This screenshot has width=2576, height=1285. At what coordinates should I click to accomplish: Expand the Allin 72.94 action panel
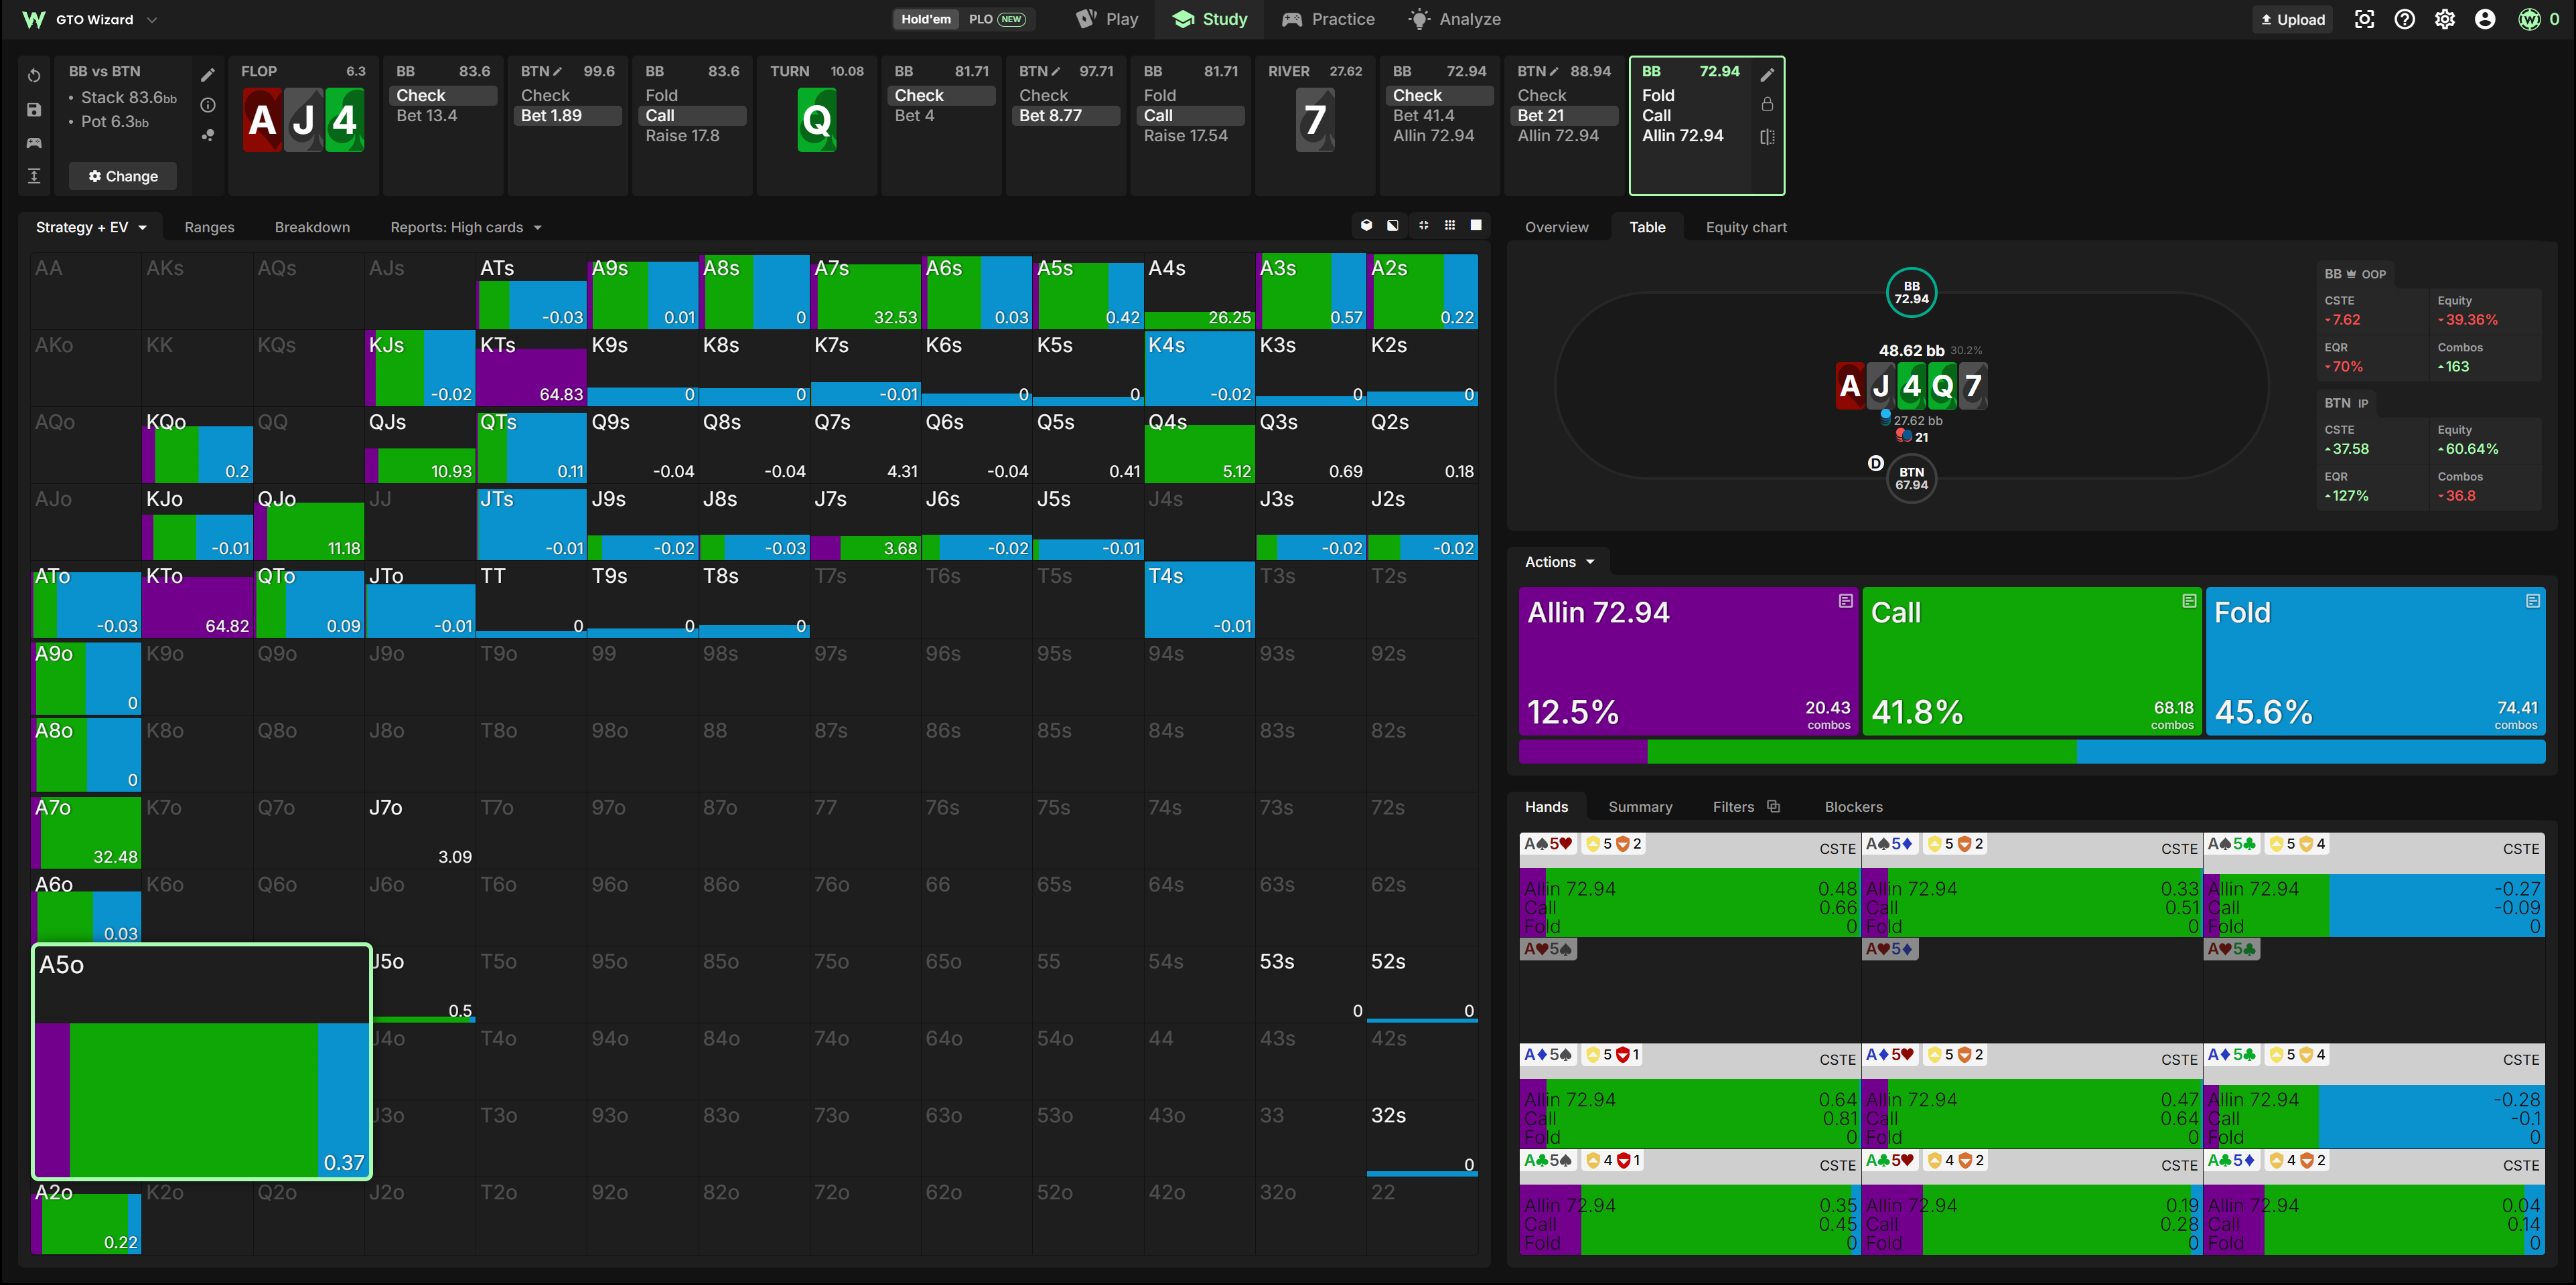(1845, 600)
